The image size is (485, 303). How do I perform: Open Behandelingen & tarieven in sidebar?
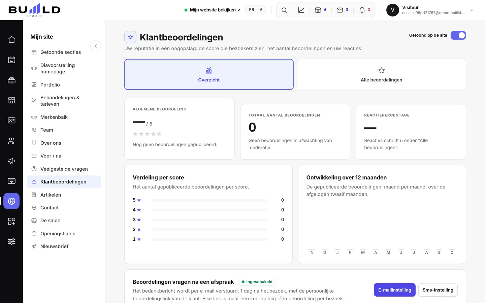click(64, 101)
